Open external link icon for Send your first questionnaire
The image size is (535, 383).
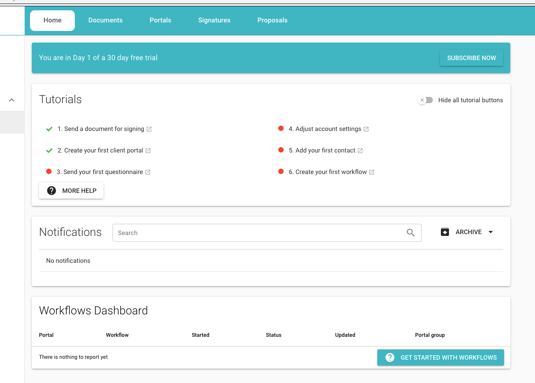[x=148, y=172]
